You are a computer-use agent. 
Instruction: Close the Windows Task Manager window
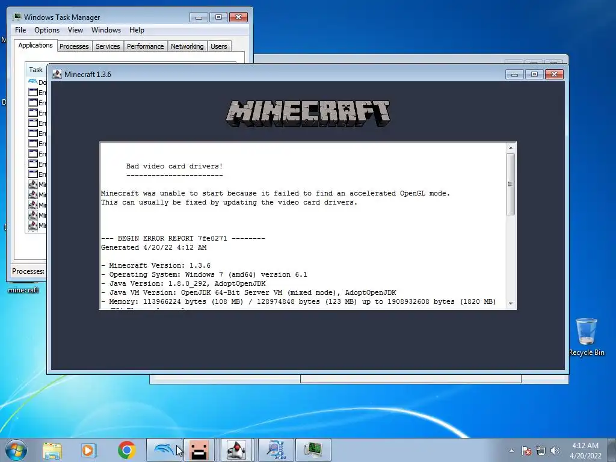coord(238,17)
